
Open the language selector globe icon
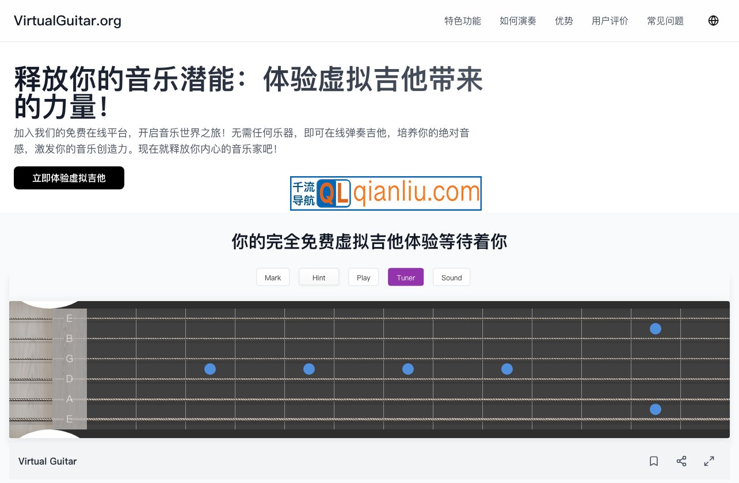(x=713, y=21)
